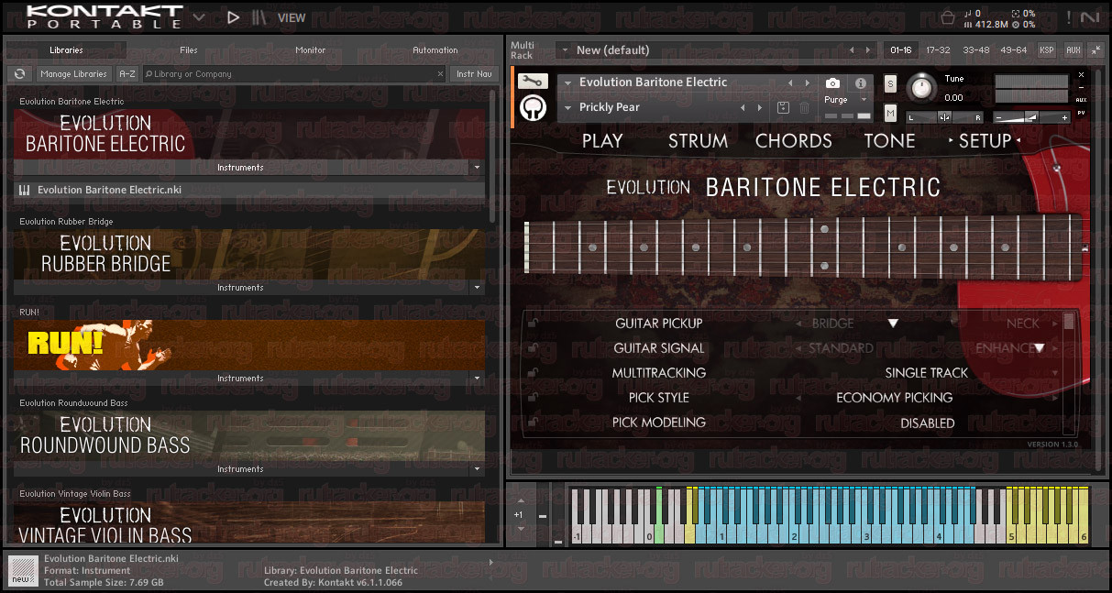Adjust the Tune knob

coord(921,88)
